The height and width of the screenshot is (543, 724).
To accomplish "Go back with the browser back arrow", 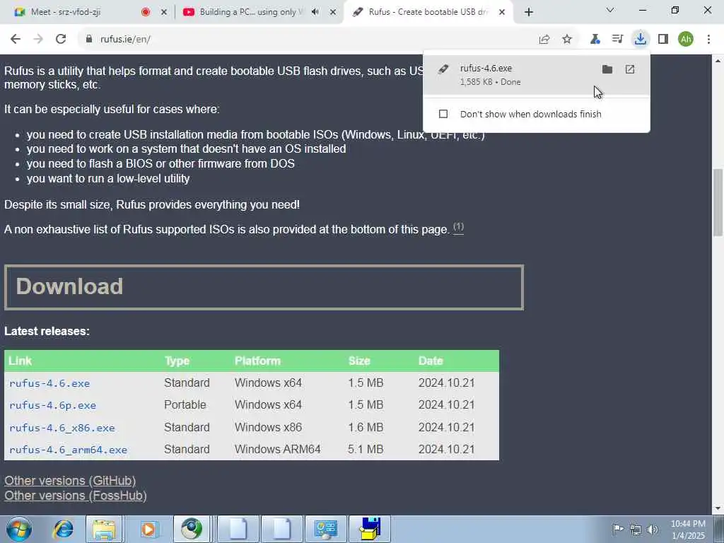I will 16,40.
